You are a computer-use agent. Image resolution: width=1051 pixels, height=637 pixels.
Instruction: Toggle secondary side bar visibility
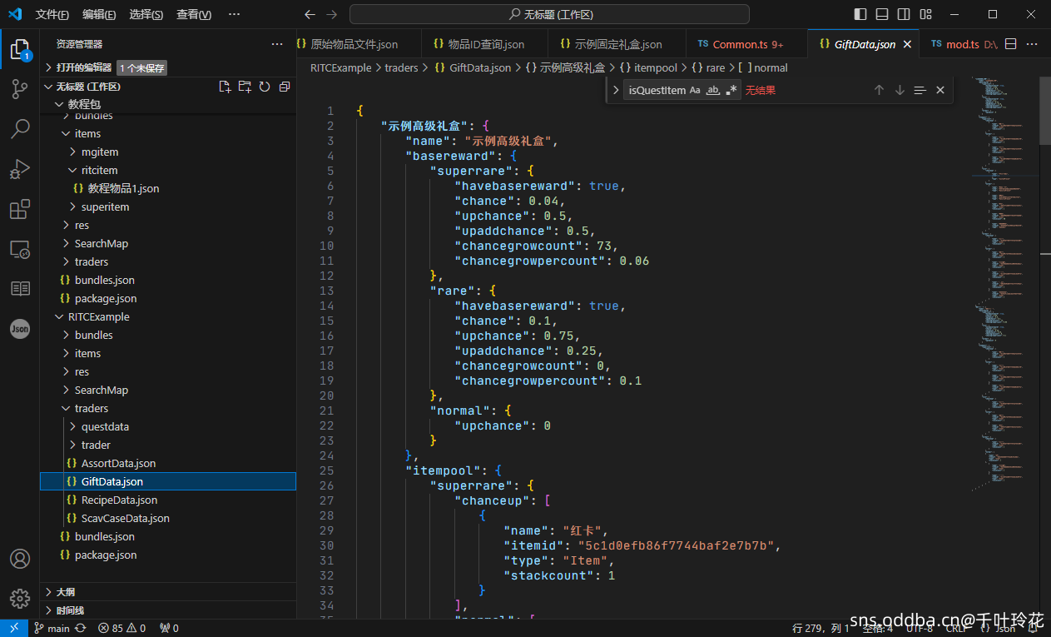pyautogui.click(x=904, y=14)
